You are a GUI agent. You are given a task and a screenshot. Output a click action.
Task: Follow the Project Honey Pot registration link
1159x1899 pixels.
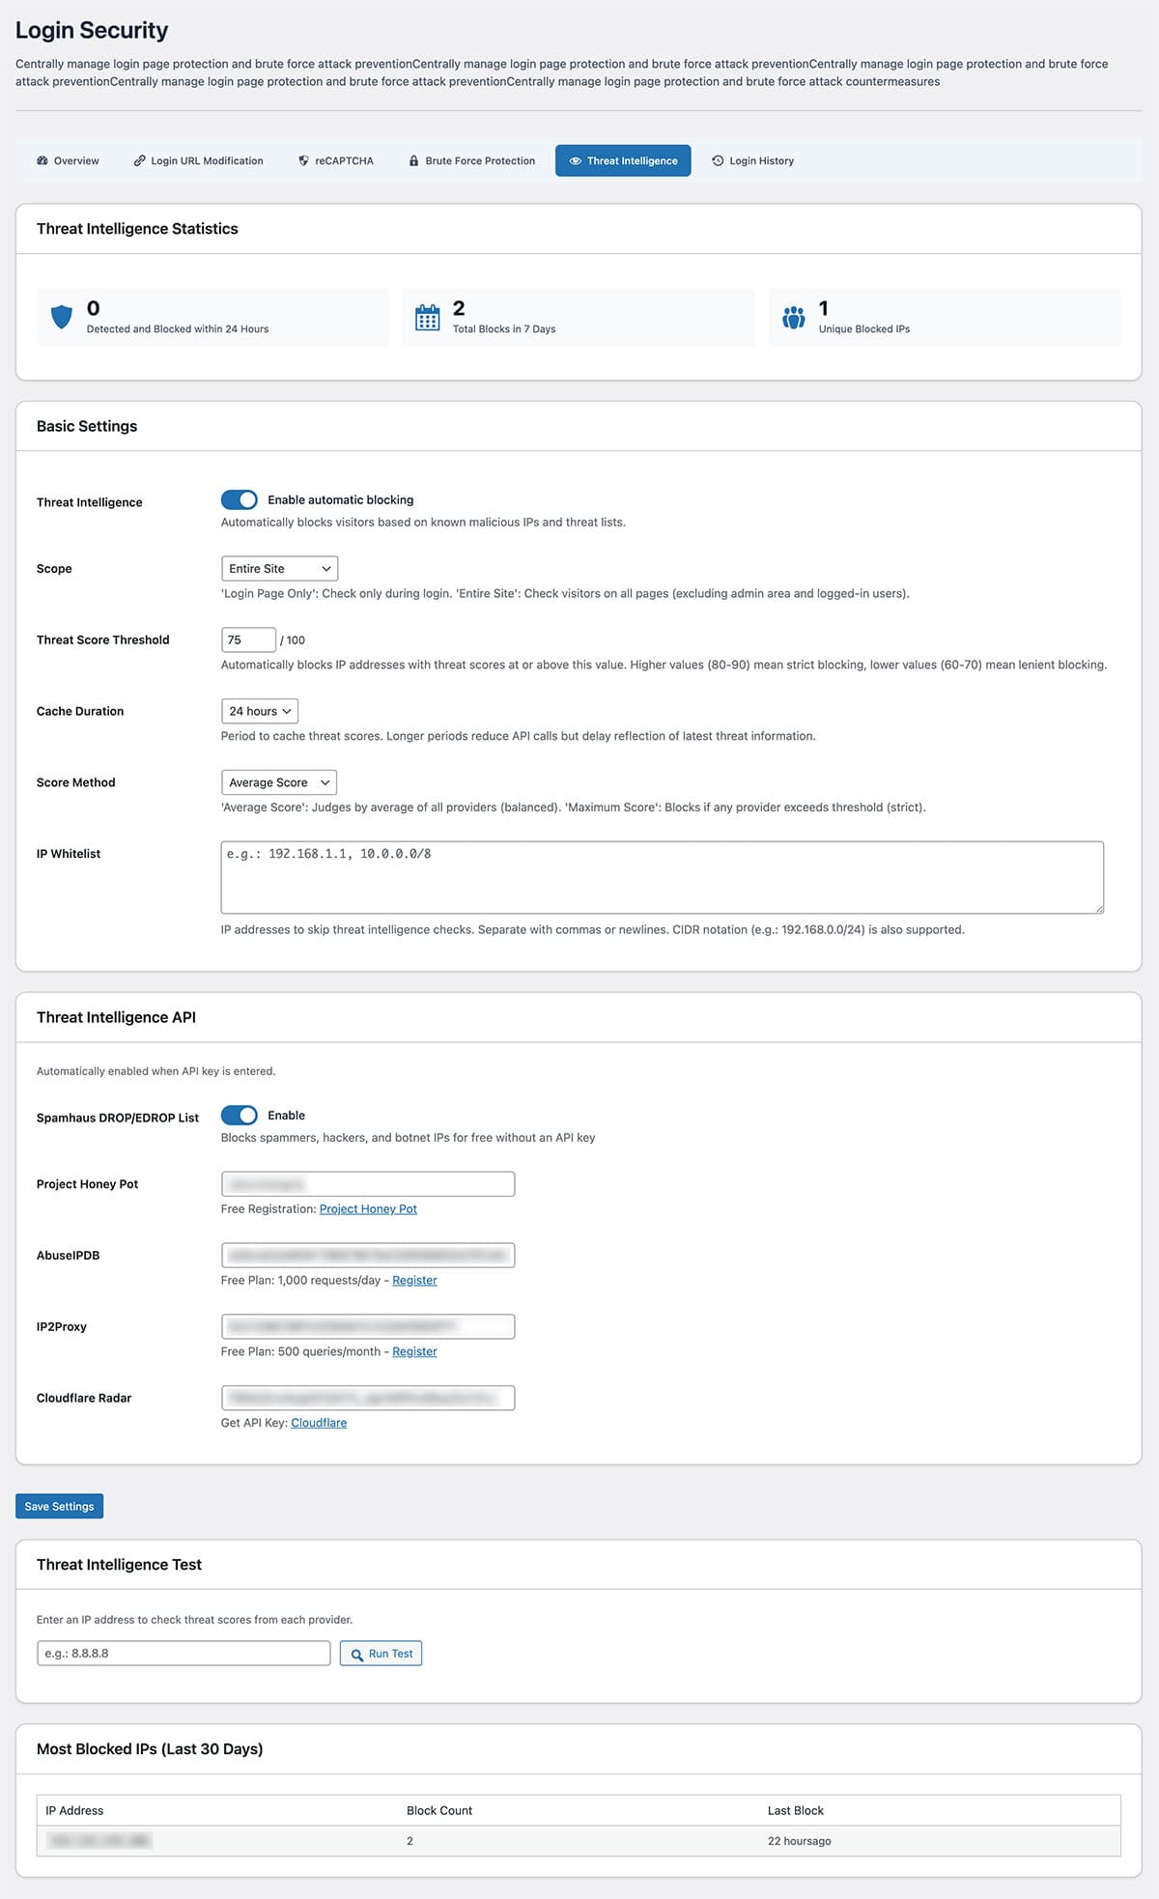tap(368, 1209)
